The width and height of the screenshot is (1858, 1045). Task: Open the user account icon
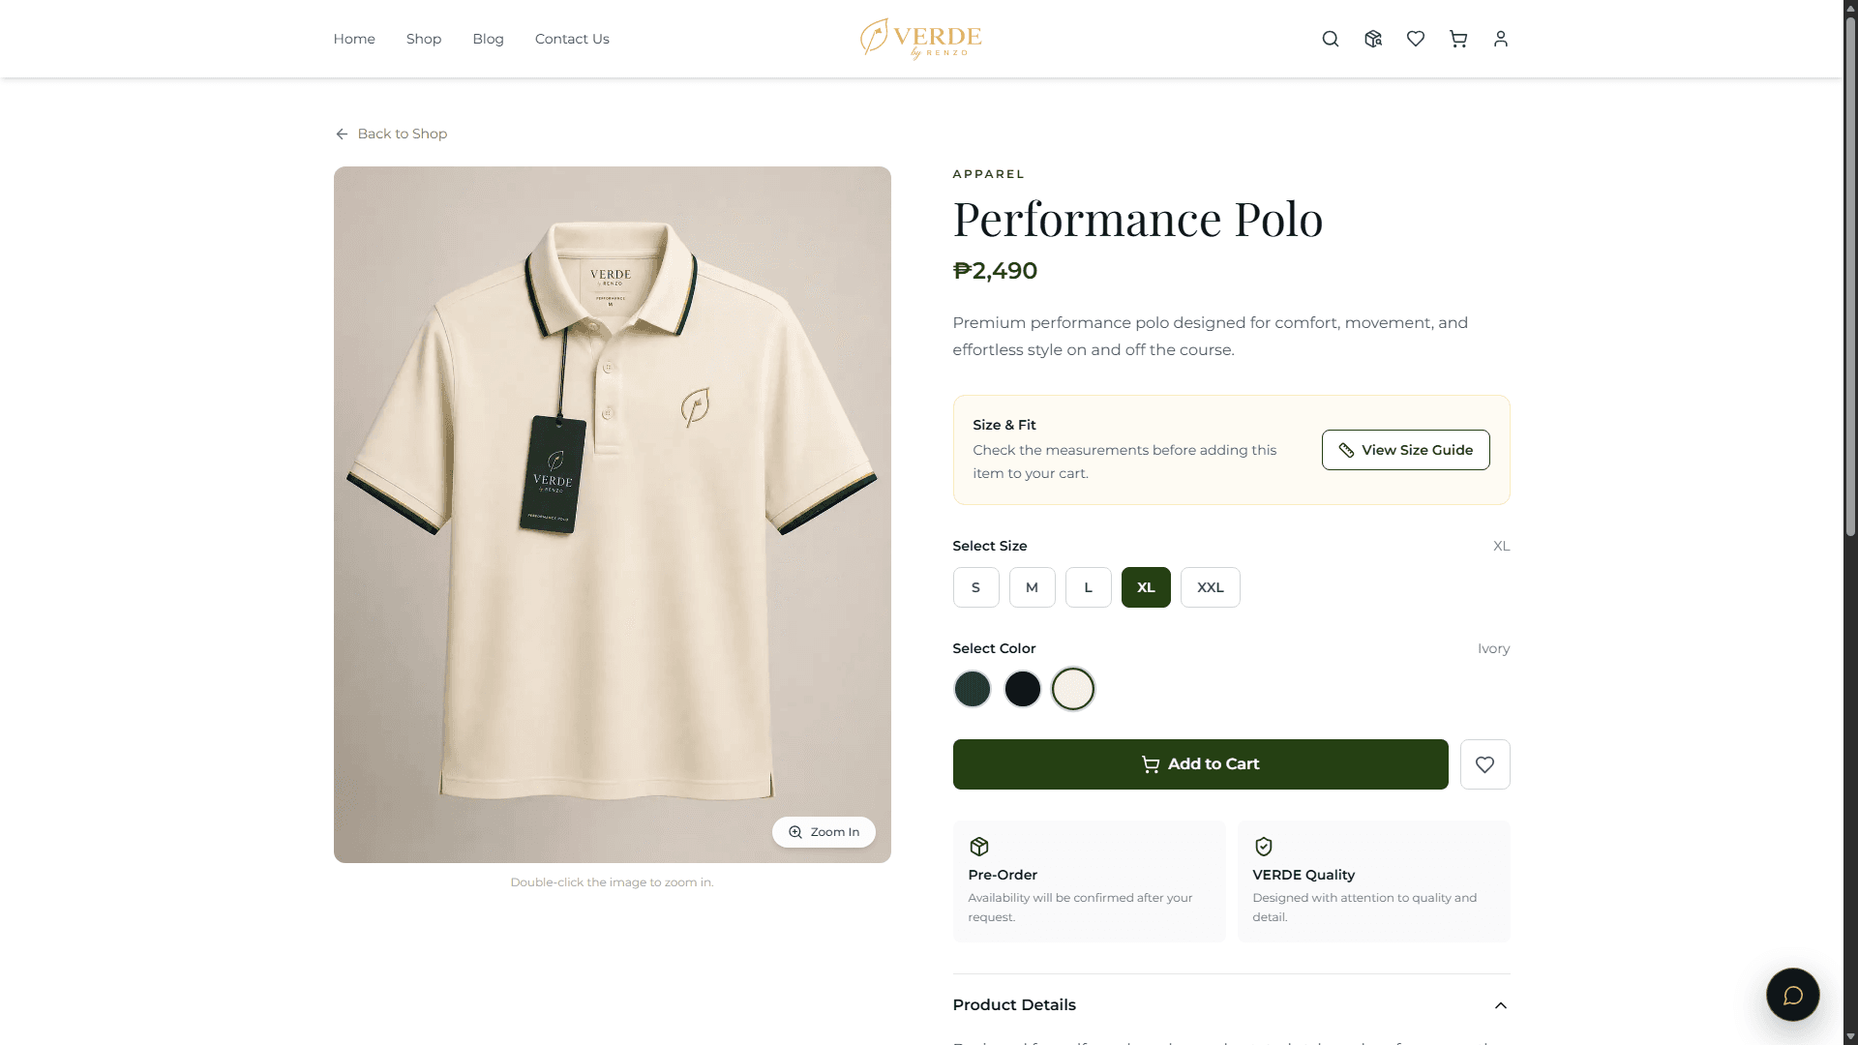tap(1501, 39)
